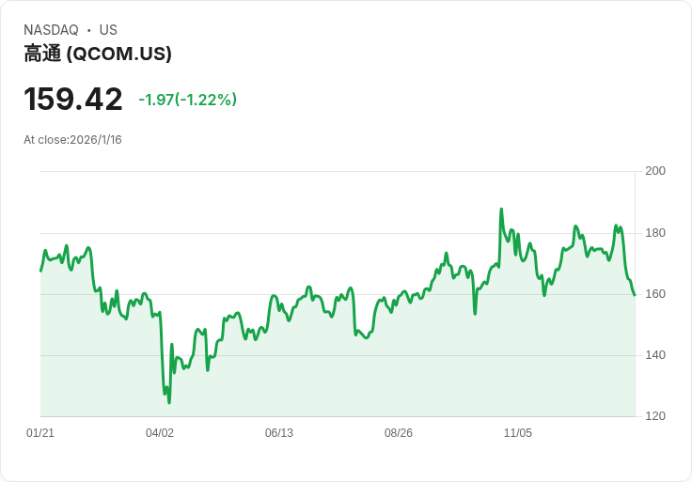Screen dimensions: 692x482
Task: Select the 11/05 date on the x-axis
Action: click(x=518, y=433)
